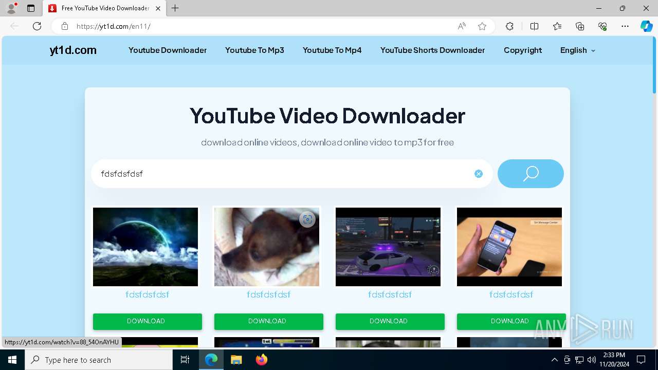The height and width of the screenshot is (370, 658).
Task: Open the notification center icon
Action: (641, 360)
